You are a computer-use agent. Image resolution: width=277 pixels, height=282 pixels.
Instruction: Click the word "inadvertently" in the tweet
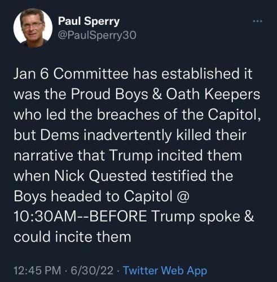127,135
